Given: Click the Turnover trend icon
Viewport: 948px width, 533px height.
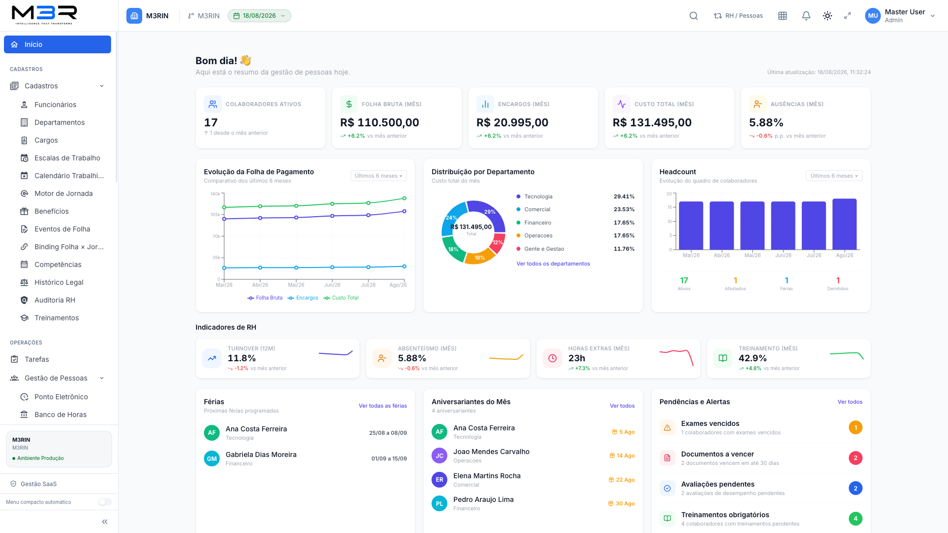Looking at the screenshot, I should [x=212, y=358].
